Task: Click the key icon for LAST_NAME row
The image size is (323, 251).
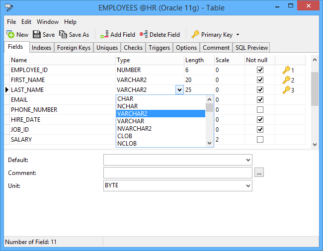Action: pos(286,90)
